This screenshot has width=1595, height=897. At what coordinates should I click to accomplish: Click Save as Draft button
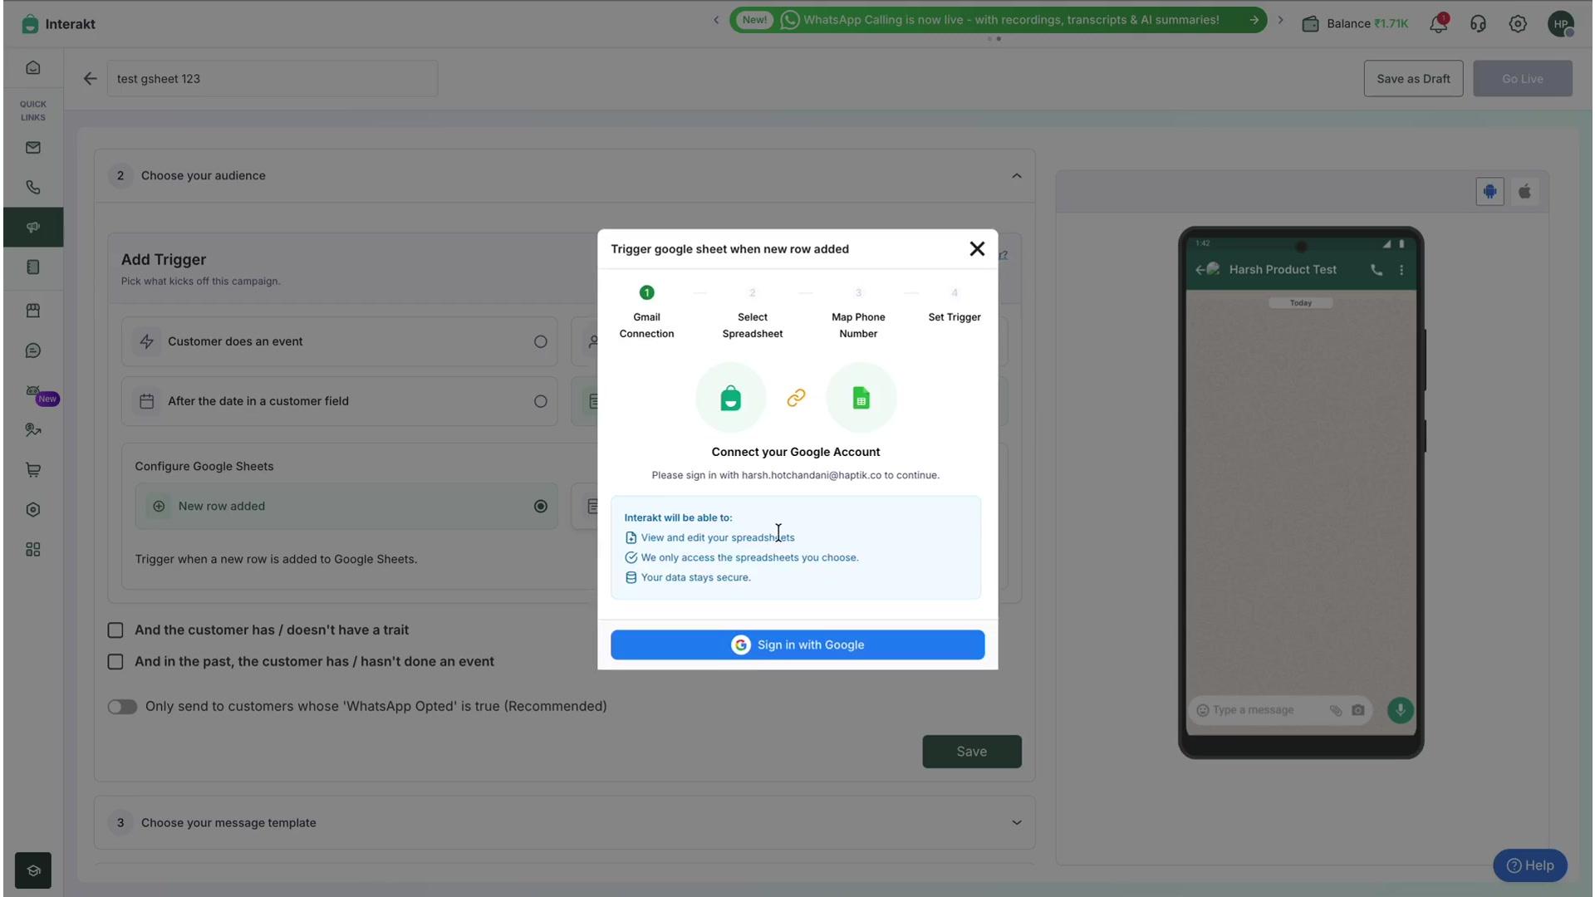tap(1413, 79)
